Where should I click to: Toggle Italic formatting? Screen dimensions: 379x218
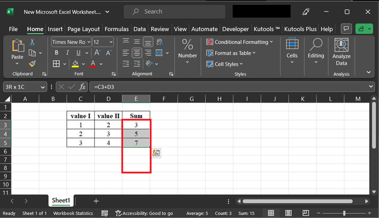67,52
